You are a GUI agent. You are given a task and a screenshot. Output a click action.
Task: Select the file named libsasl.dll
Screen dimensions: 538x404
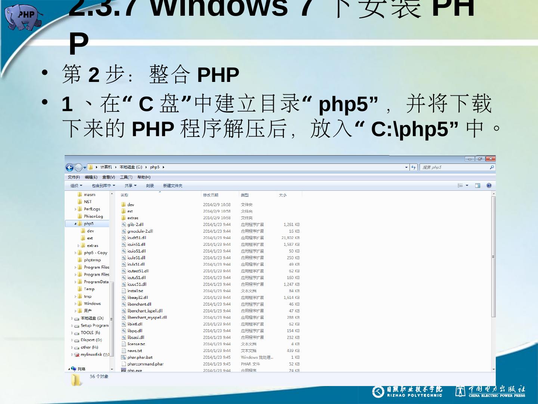(x=136, y=337)
